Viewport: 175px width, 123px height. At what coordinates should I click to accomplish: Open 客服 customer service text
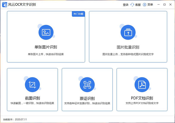138,5
